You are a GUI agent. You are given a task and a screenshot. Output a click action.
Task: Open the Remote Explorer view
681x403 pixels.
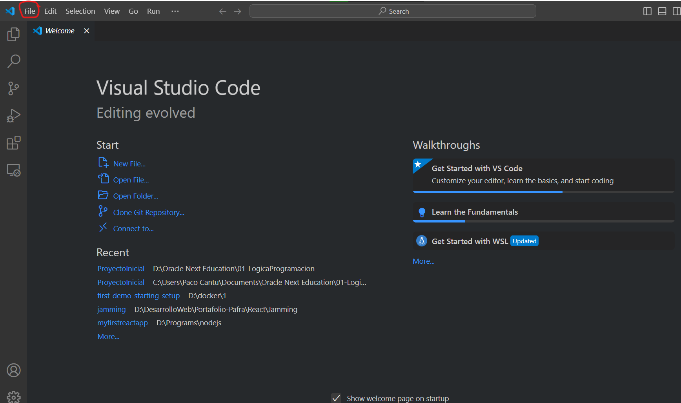[x=13, y=170]
